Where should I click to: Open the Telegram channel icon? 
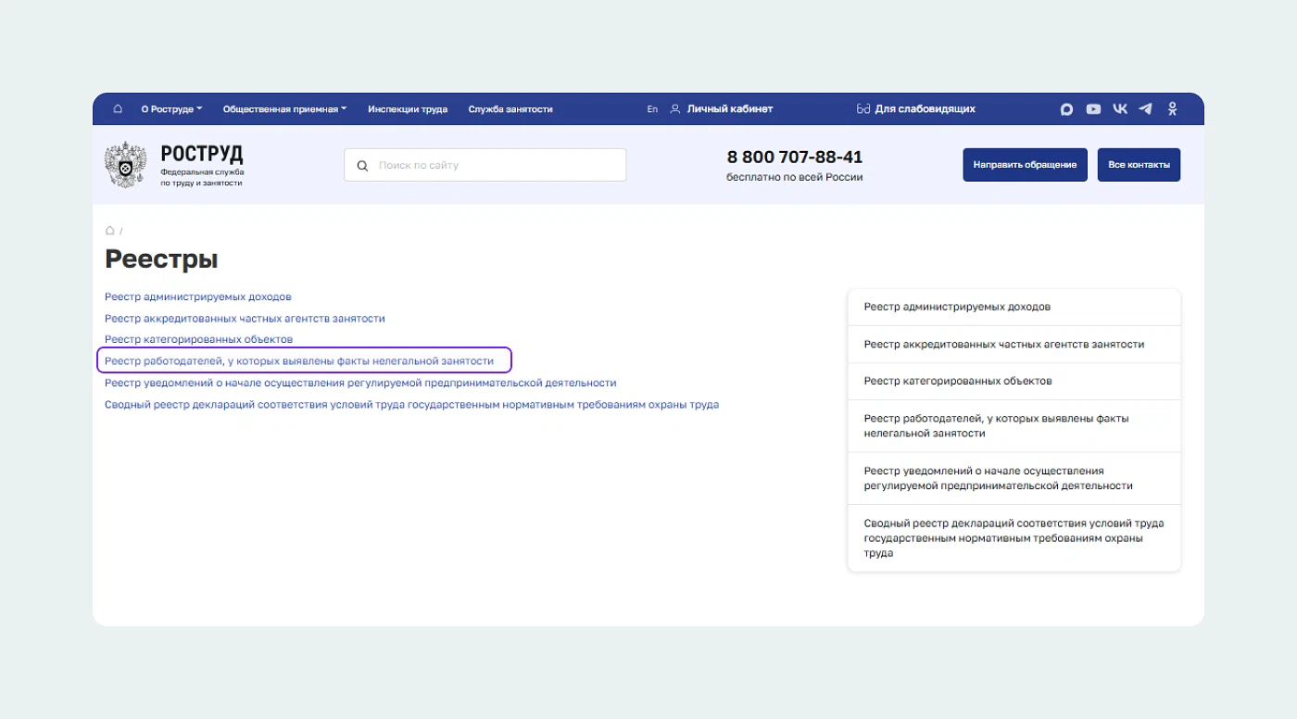click(x=1146, y=109)
